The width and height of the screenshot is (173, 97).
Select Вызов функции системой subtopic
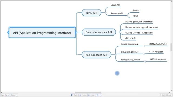pos(139,22)
